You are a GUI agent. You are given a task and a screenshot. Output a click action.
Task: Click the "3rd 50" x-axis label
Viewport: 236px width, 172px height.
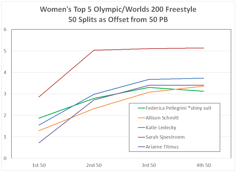[x=149, y=165]
